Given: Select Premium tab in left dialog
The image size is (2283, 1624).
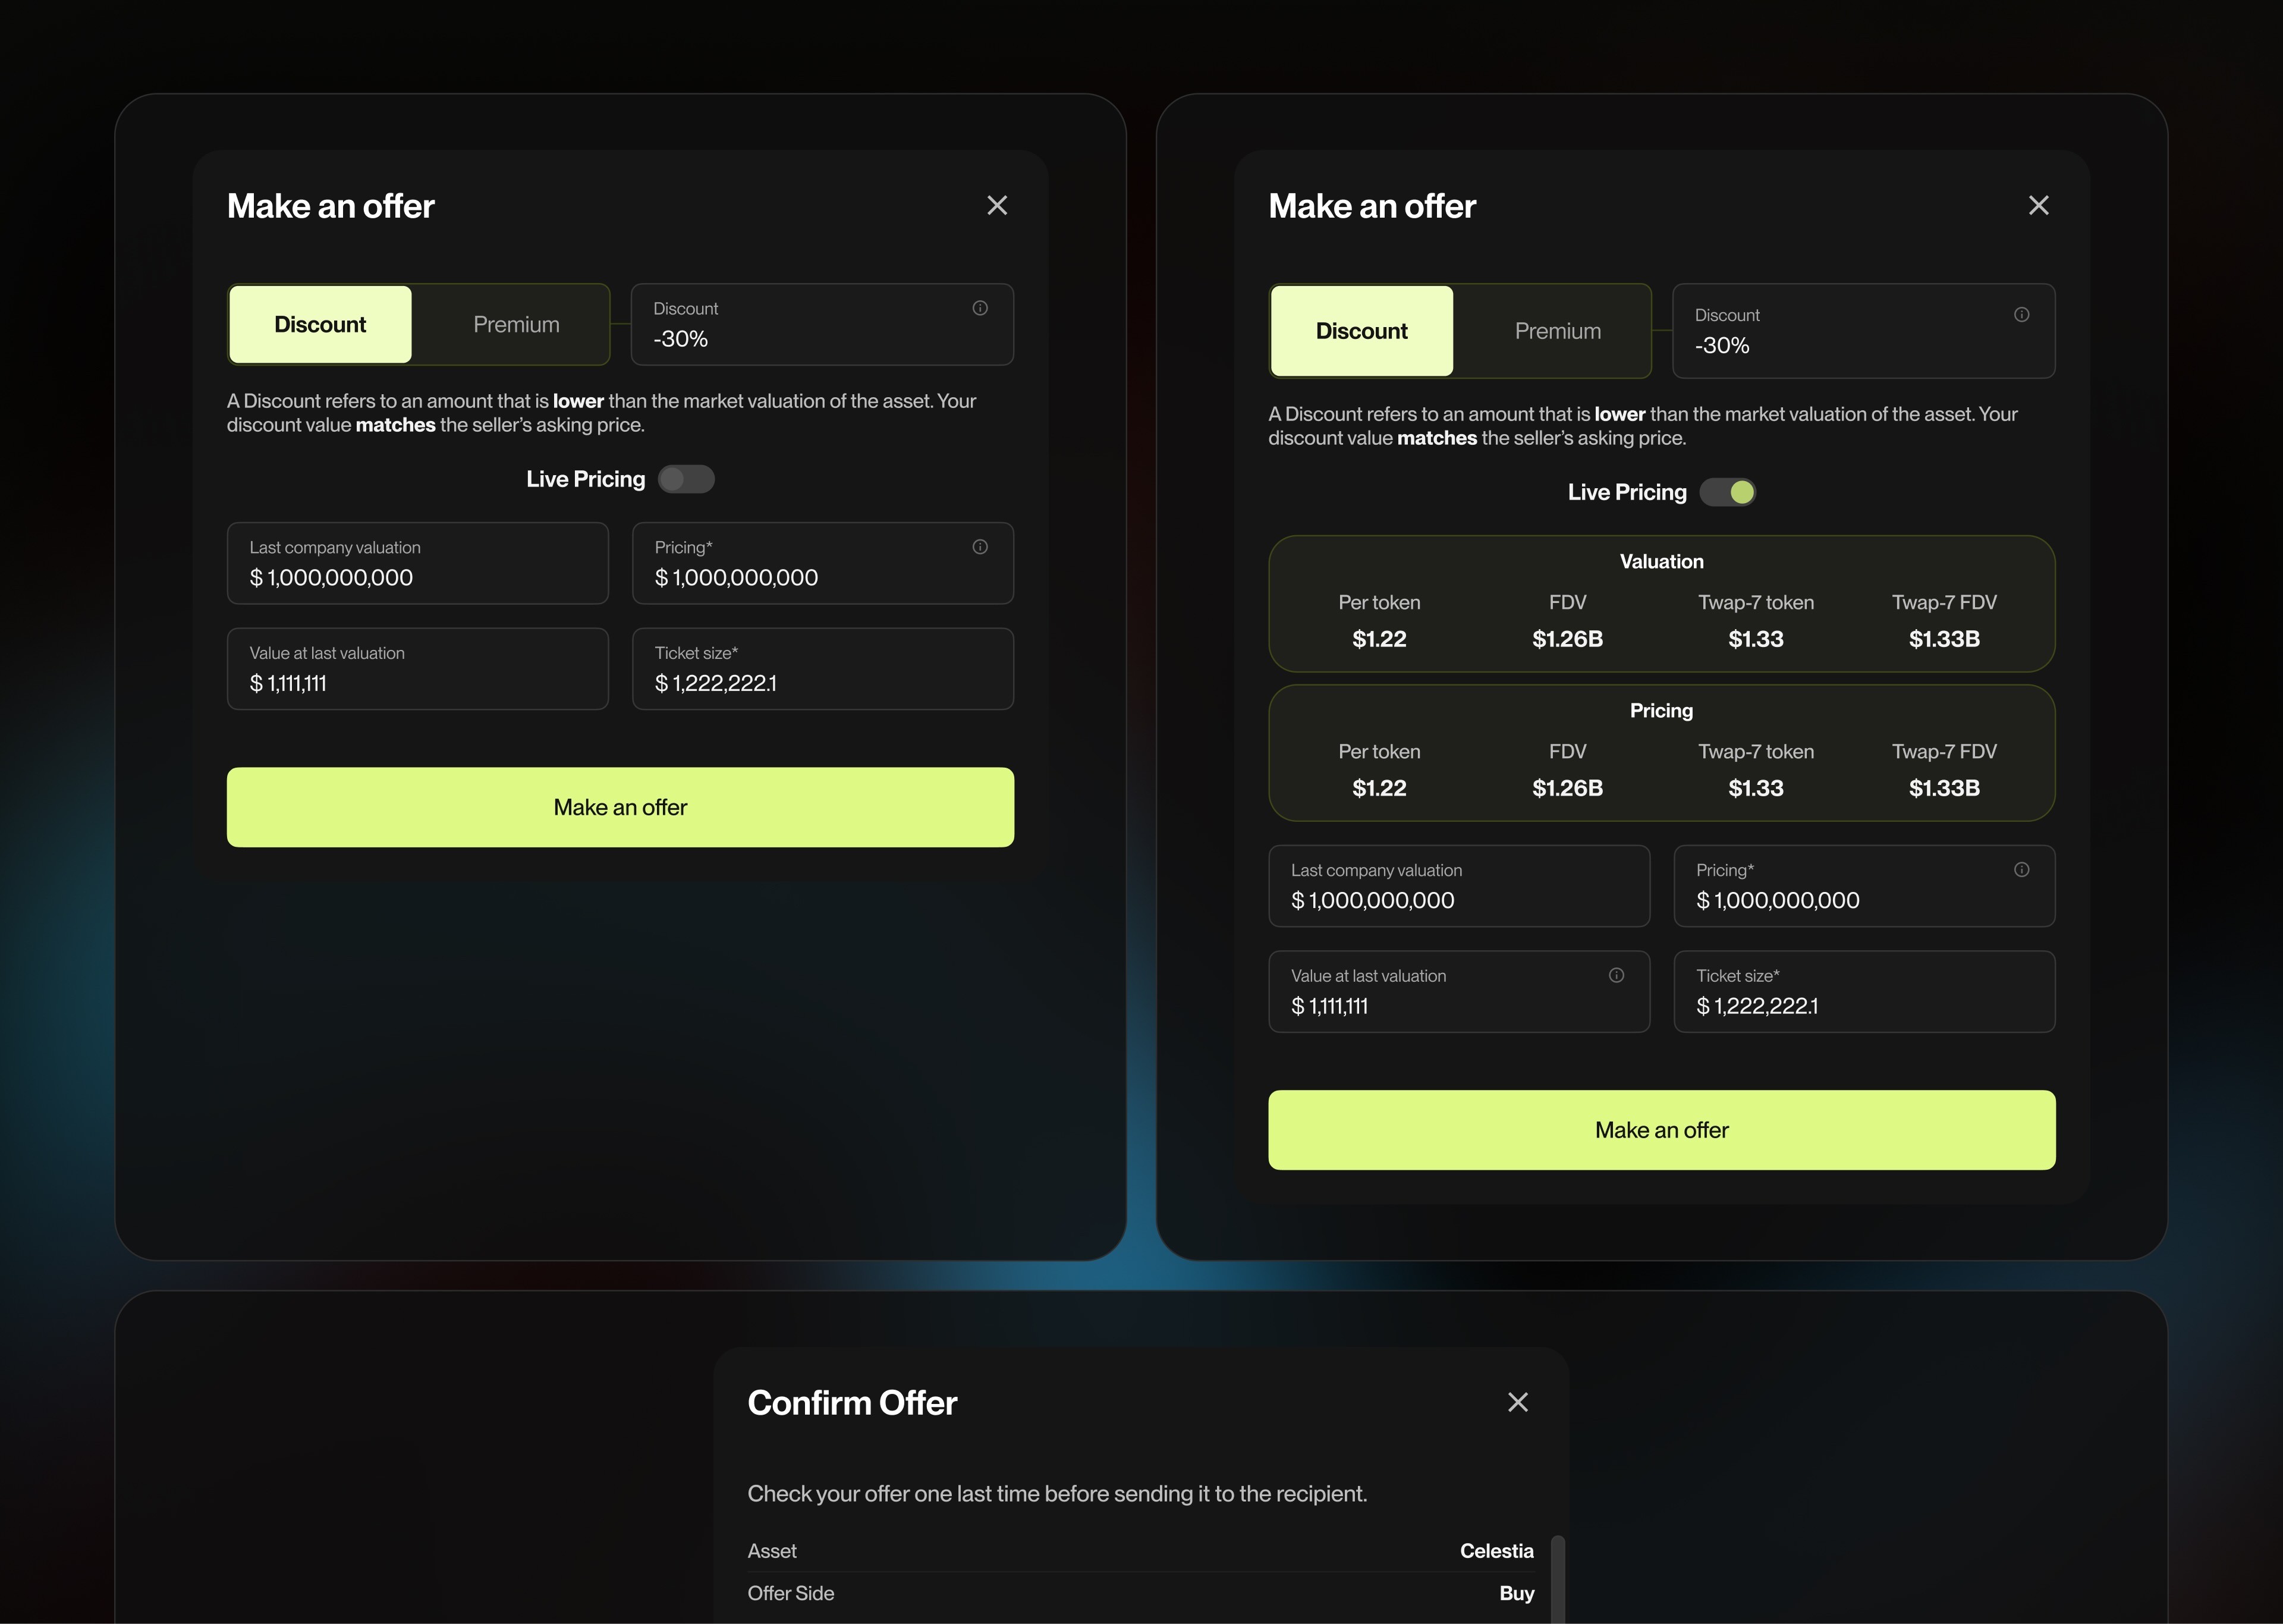Looking at the screenshot, I should (516, 325).
